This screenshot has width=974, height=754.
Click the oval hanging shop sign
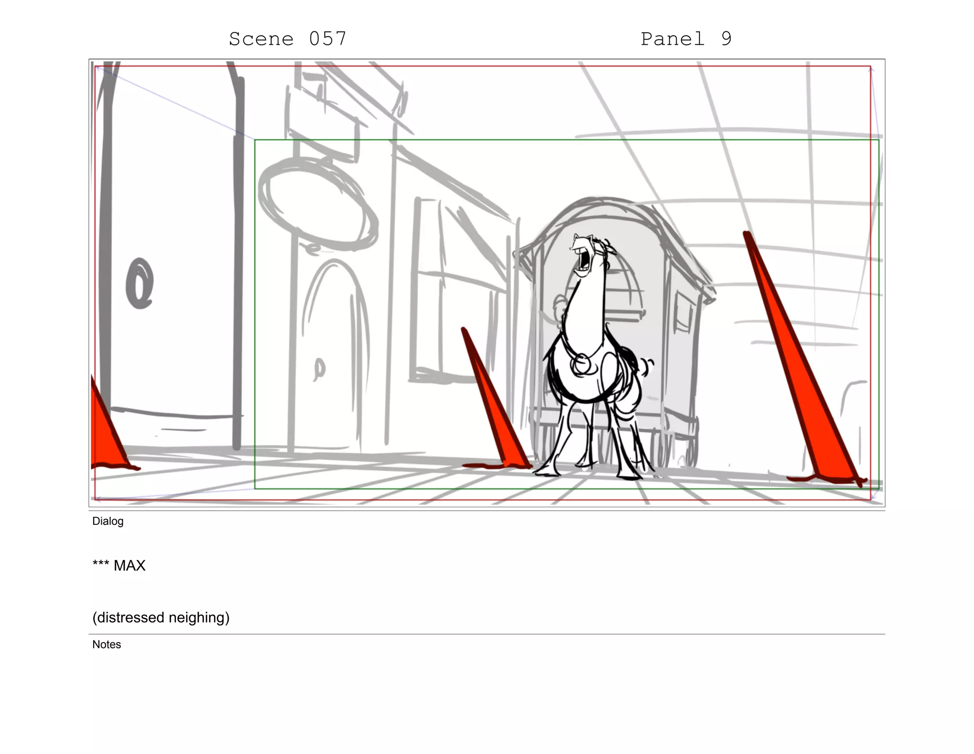pyautogui.click(x=318, y=204)
